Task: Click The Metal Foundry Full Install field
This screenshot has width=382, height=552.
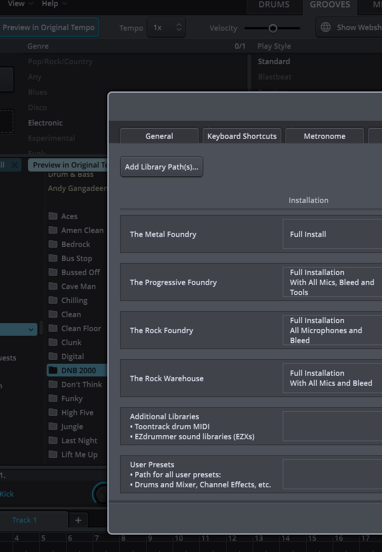Action: click(x=333, y=234)
